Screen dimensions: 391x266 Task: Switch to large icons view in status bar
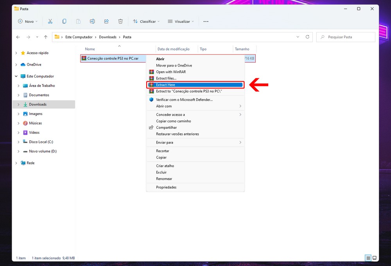pos(374,258)
